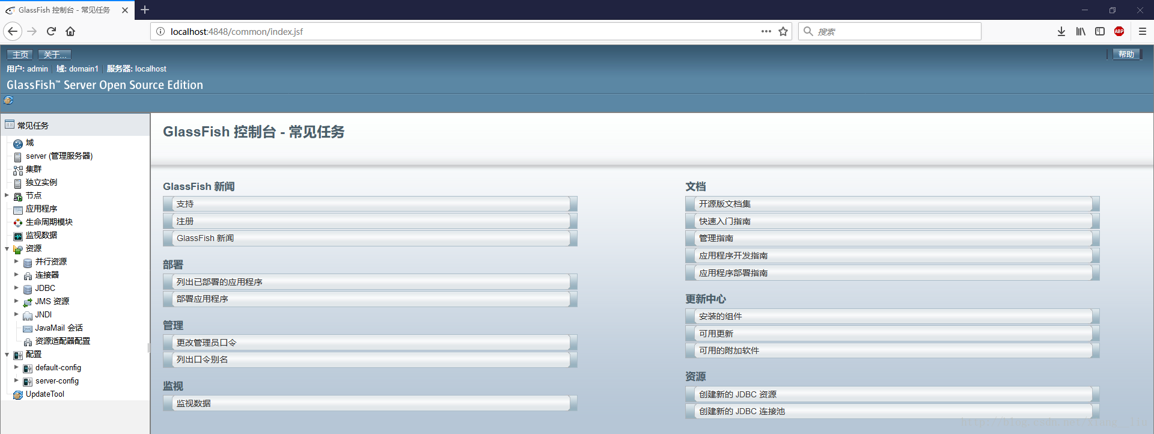This screenshot has height=434, width=1154.
Task: Click the 独立实例 icon
Action: point(18,183)
